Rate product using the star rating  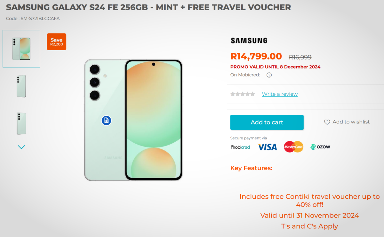coord(243,94)
